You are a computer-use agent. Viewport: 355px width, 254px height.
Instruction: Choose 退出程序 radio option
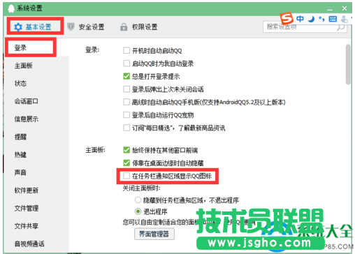[x=138, y=211]
